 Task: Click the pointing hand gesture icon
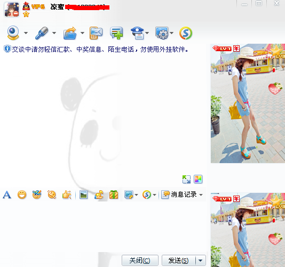pos(67,195)
